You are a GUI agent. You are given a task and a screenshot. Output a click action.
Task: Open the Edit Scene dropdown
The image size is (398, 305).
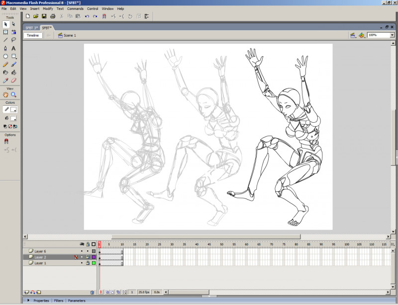point(353,35)
